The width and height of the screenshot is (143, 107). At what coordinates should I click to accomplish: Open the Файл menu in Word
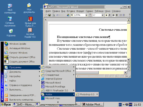pos(48,11)
